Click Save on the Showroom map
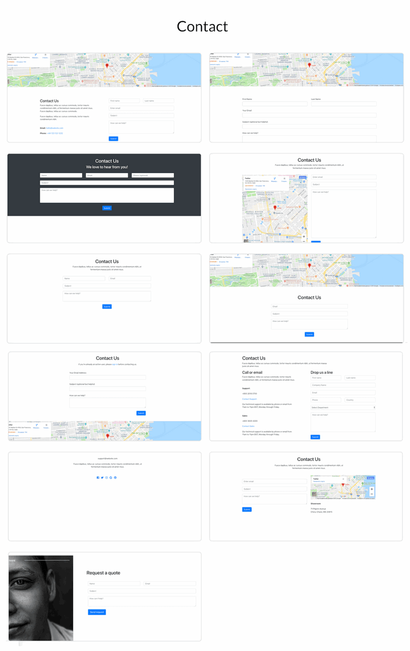 pos(371,478)
